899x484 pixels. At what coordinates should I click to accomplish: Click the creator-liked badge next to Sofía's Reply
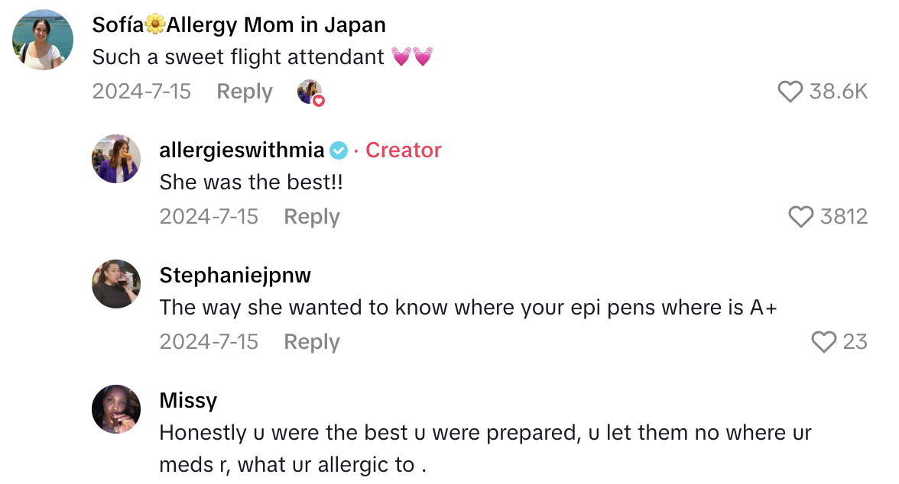click(x=310, y=92)
